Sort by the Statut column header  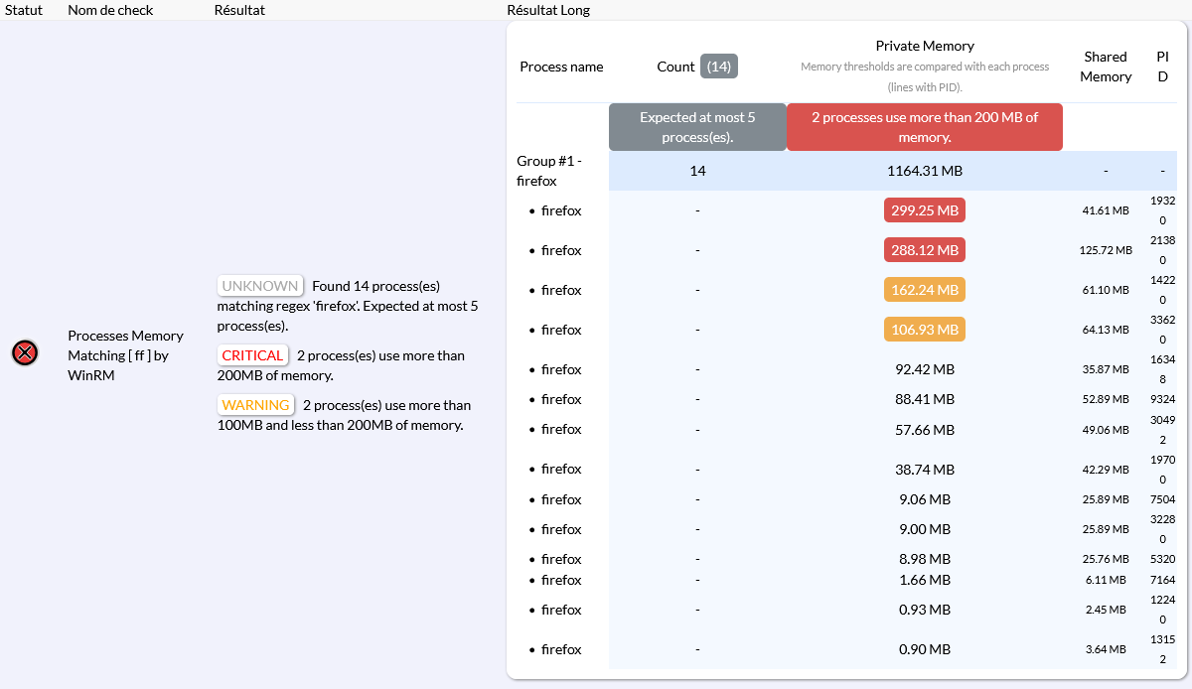click(x=24, y=10)
